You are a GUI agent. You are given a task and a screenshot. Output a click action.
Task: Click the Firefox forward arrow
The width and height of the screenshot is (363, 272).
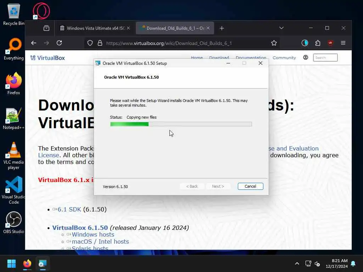point(46,43)
